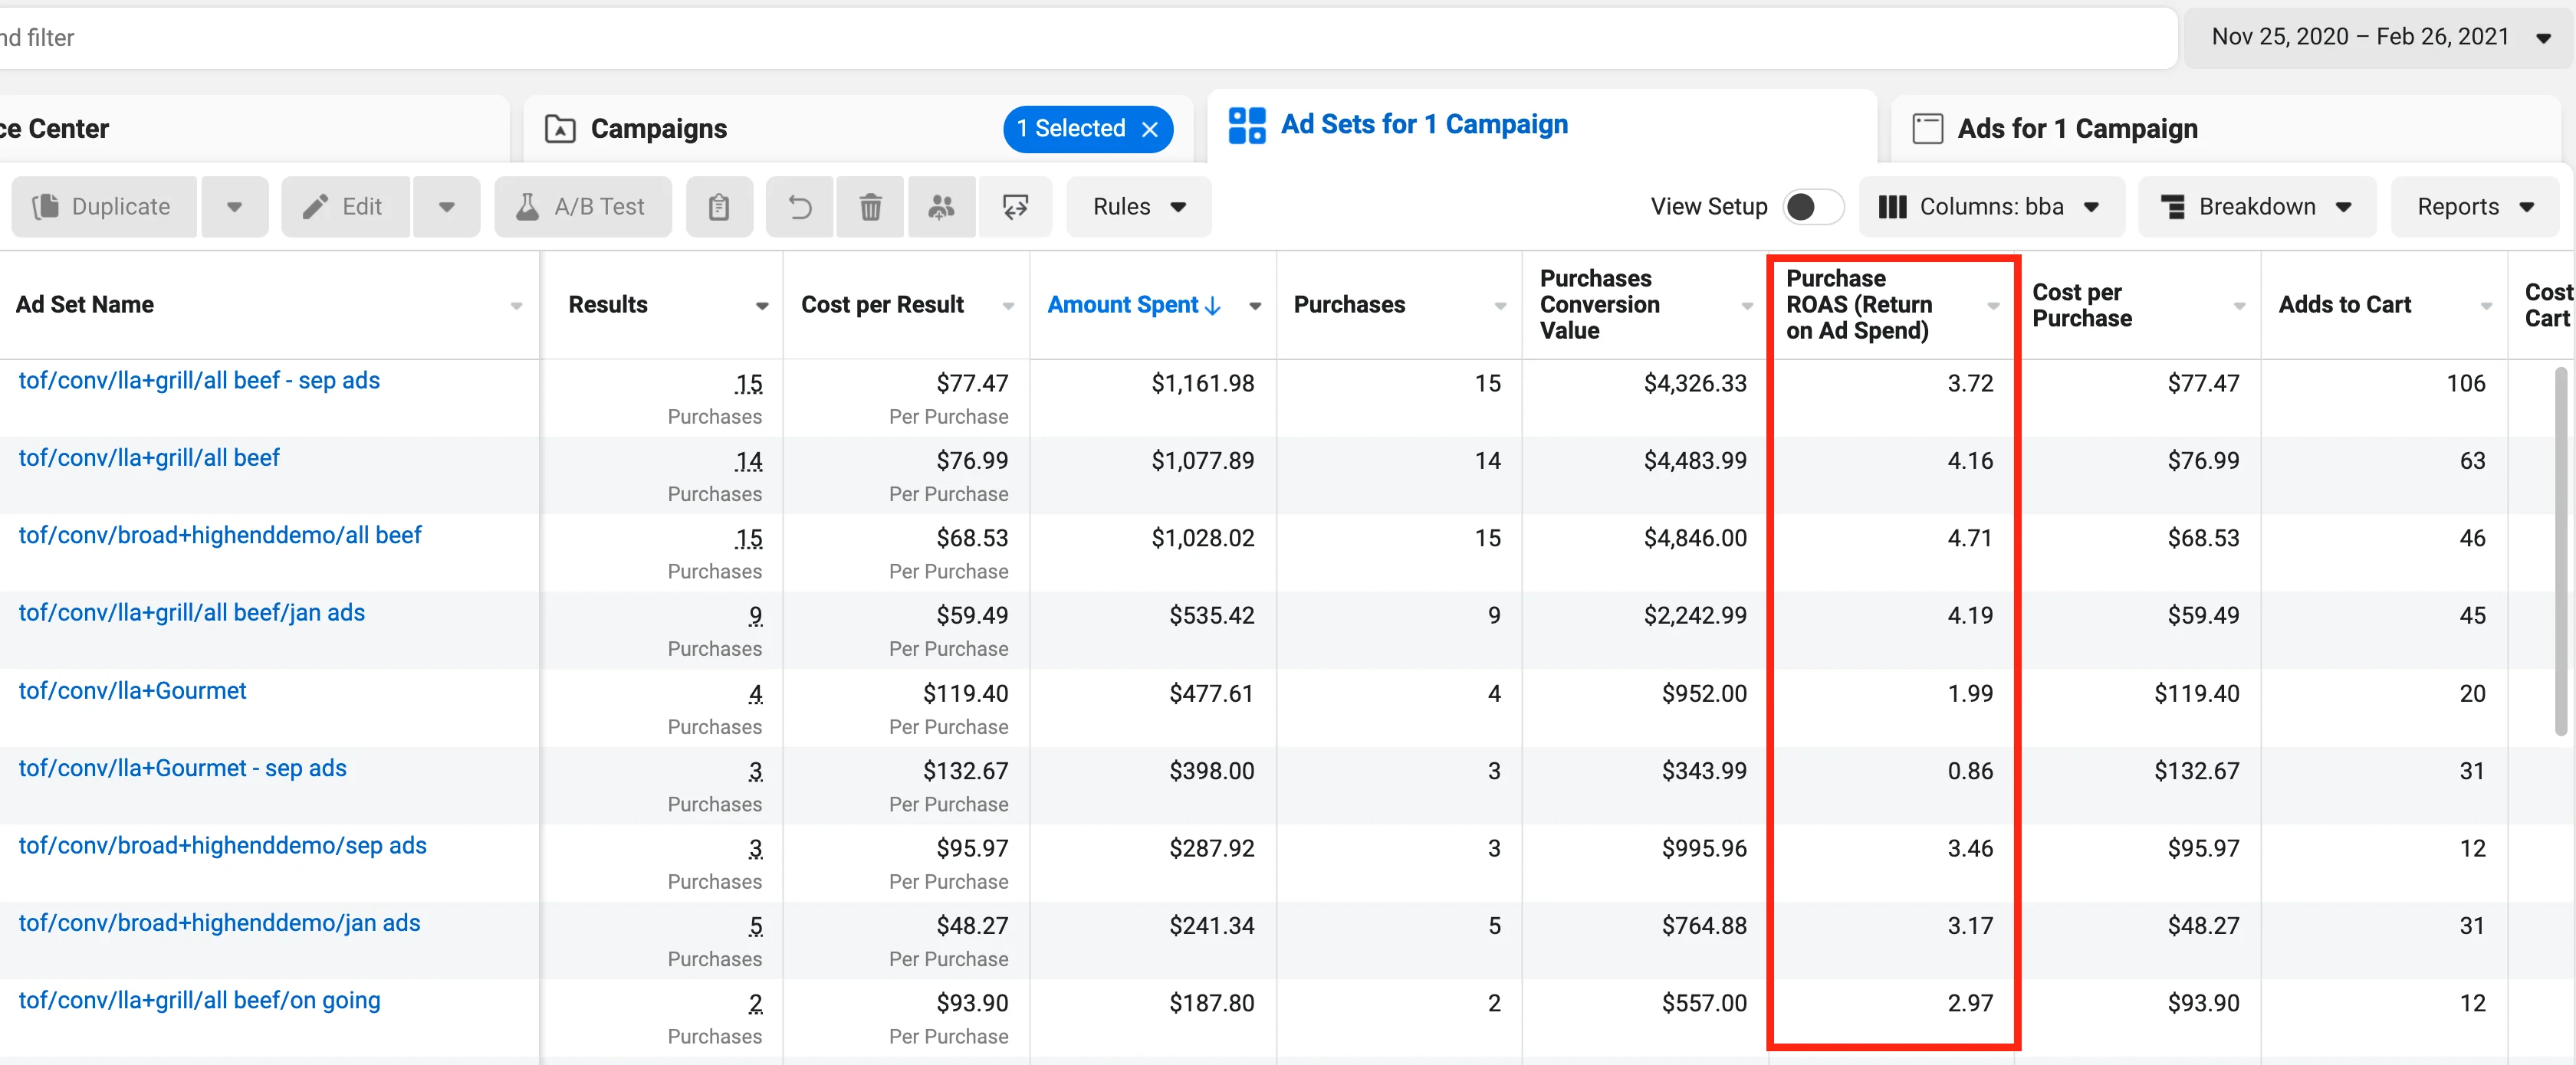Open ad set tof/conv/lla+grill/all beef/jan ads
This screenshot has width=2576, height=1065.
pos(192,612)
